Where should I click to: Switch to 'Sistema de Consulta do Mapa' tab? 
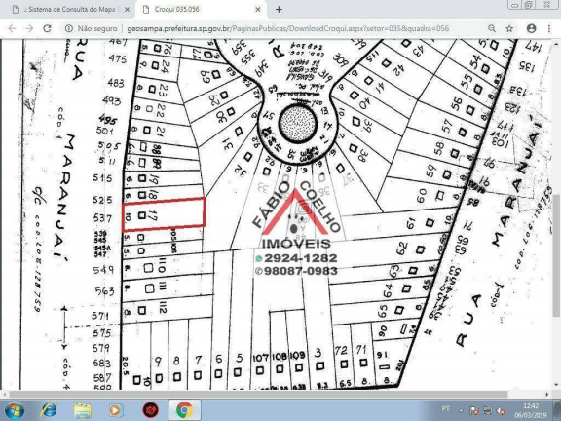tap(69, 10)
